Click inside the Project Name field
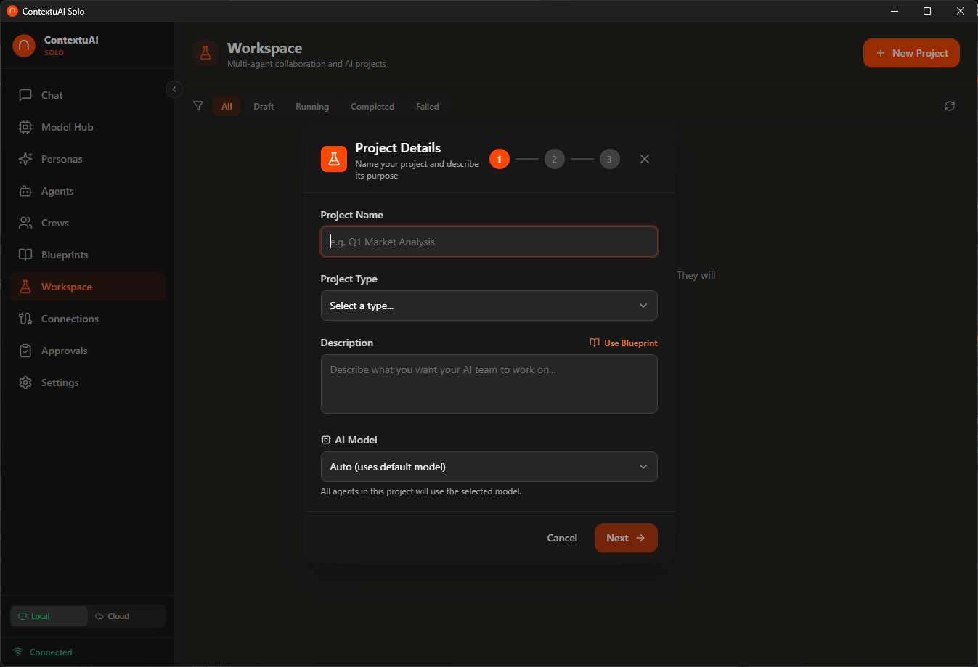 point(489,241)
